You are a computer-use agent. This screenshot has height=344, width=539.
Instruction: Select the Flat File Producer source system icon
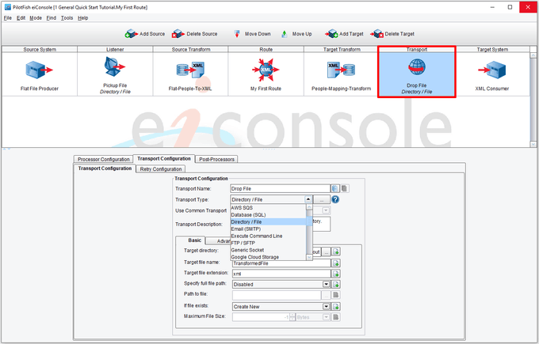click(39, 70)
